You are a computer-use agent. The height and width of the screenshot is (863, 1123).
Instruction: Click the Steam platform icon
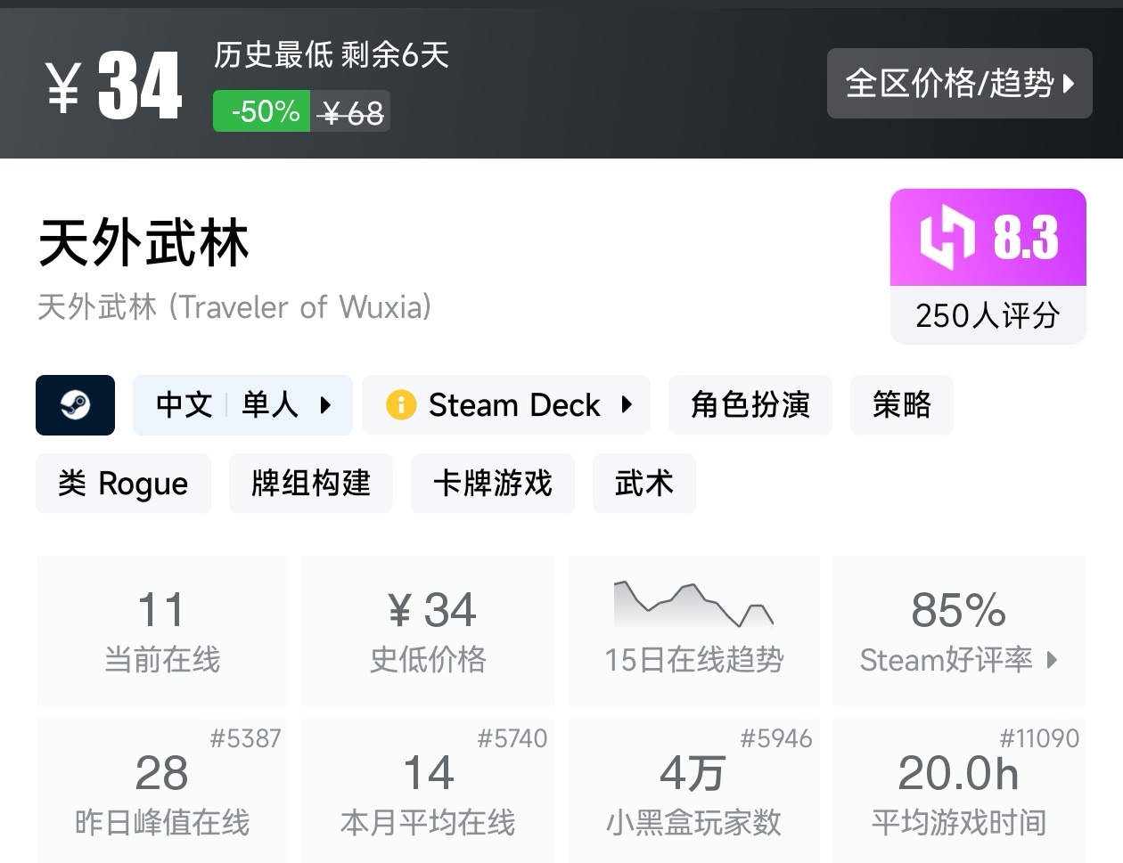tap(75, 405)
